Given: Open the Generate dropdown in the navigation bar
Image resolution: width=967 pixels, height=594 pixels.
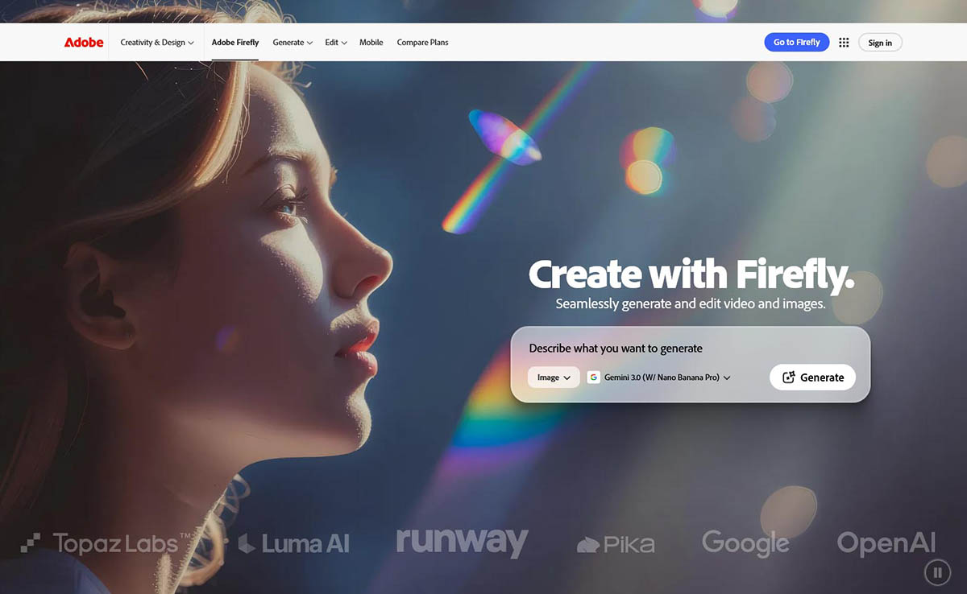Looking at the screenshot, I should pos(293,43).
